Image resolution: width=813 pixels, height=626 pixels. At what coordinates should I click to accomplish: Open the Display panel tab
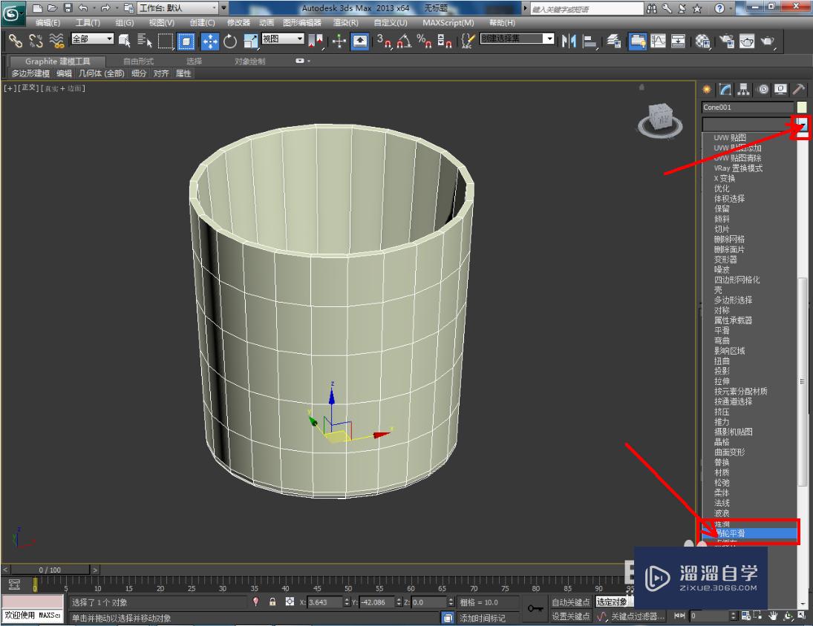(781, 90)
